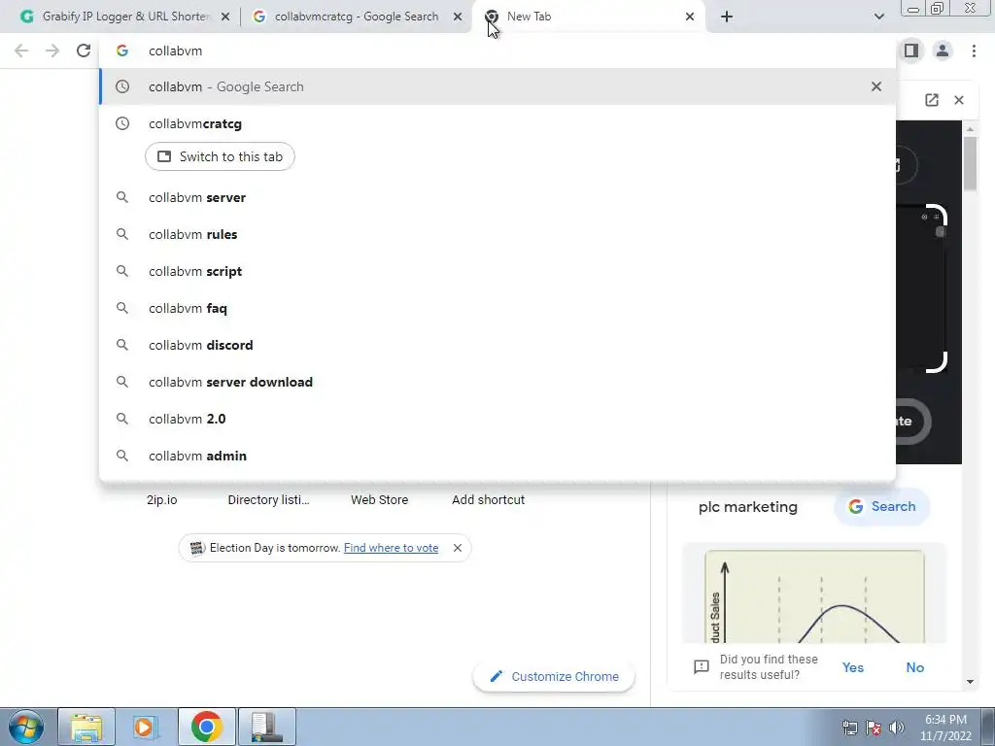Select the collabvmcratcg history suggestion
995x746 pixels.
point(497,123)
